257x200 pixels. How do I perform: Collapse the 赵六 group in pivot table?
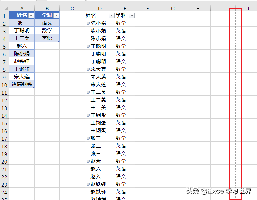point(88,161)
